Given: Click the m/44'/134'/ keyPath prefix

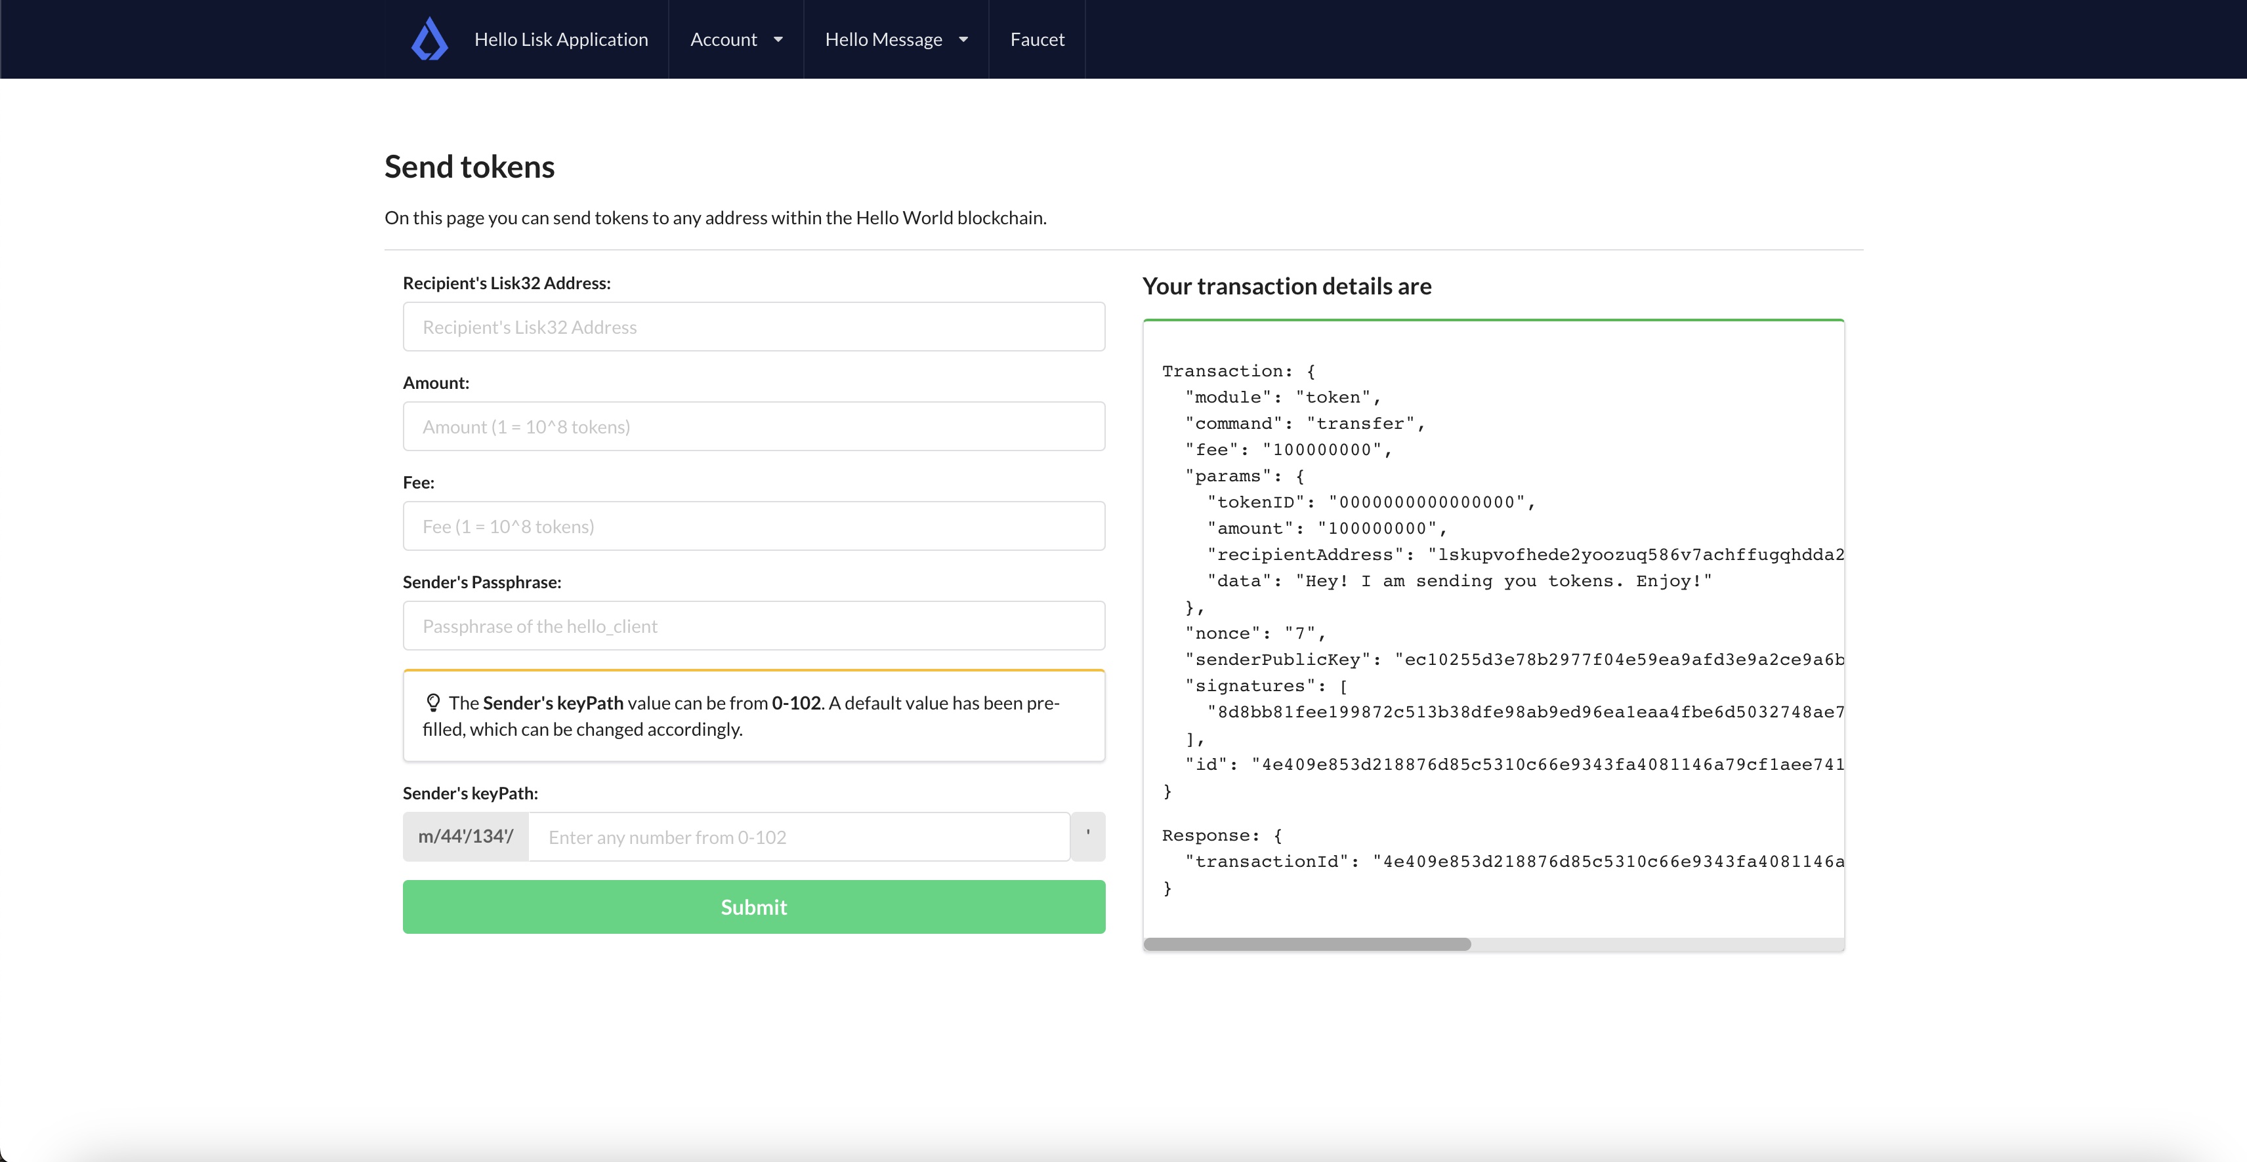Looking at the screenshot, I should tap(465, 836).
